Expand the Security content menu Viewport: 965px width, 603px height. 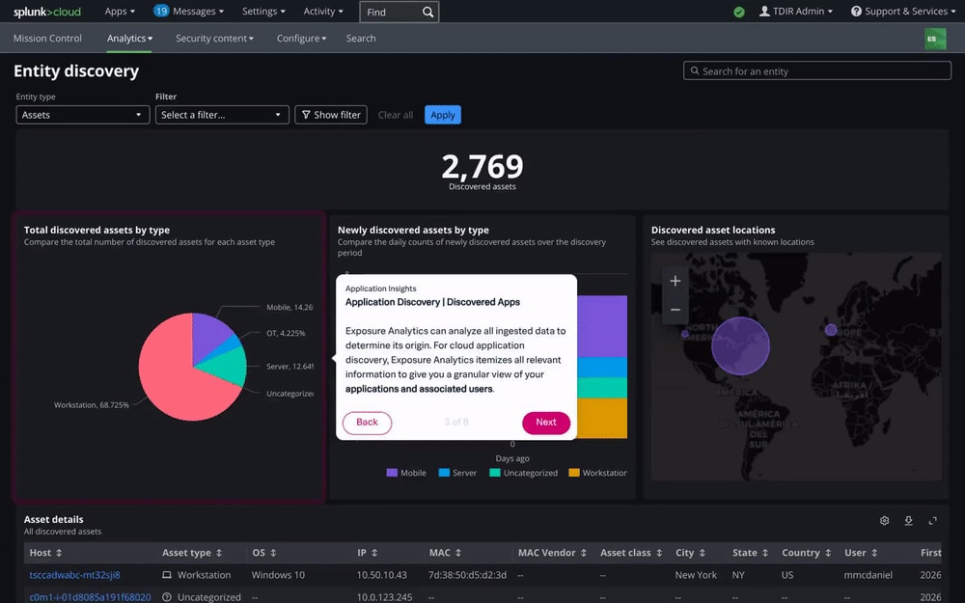click(x=214, y=39)
